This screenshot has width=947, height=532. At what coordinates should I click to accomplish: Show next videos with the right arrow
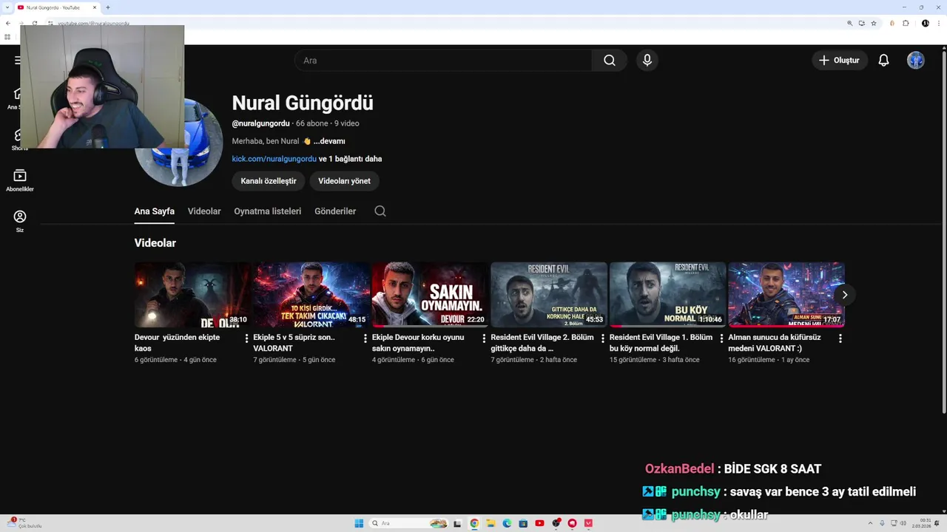click(844, 295)
